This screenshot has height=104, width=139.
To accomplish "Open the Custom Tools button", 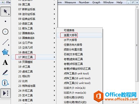I will 6,93.
